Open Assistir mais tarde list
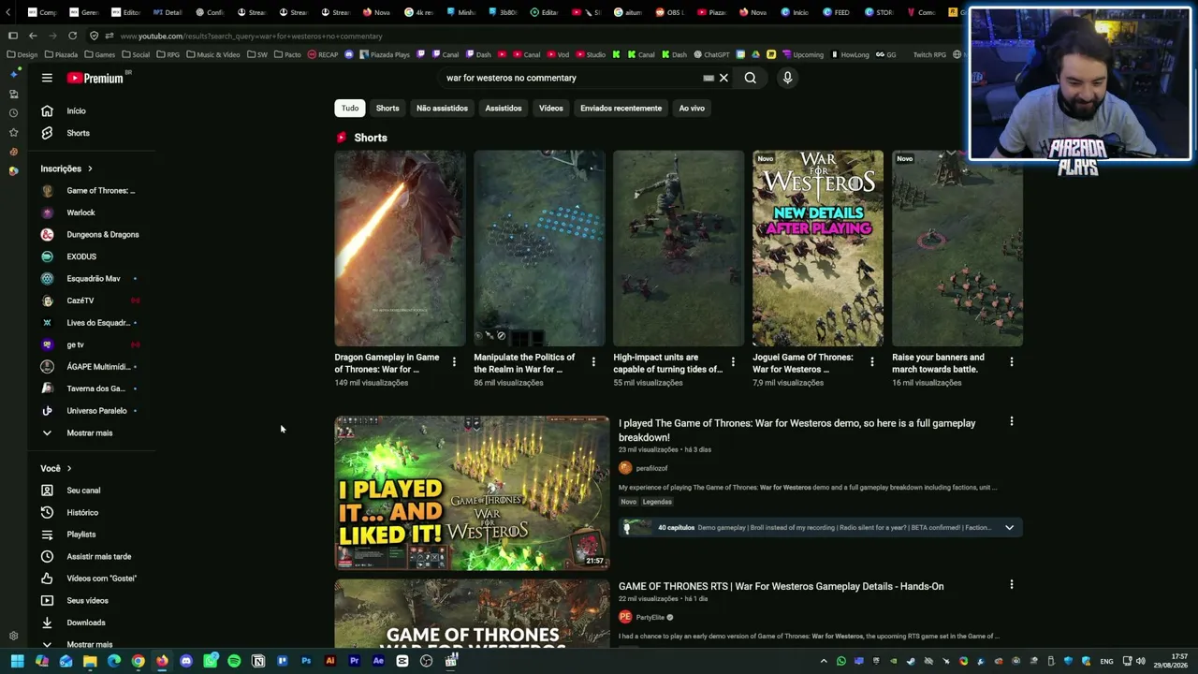 tap(94, 556)
